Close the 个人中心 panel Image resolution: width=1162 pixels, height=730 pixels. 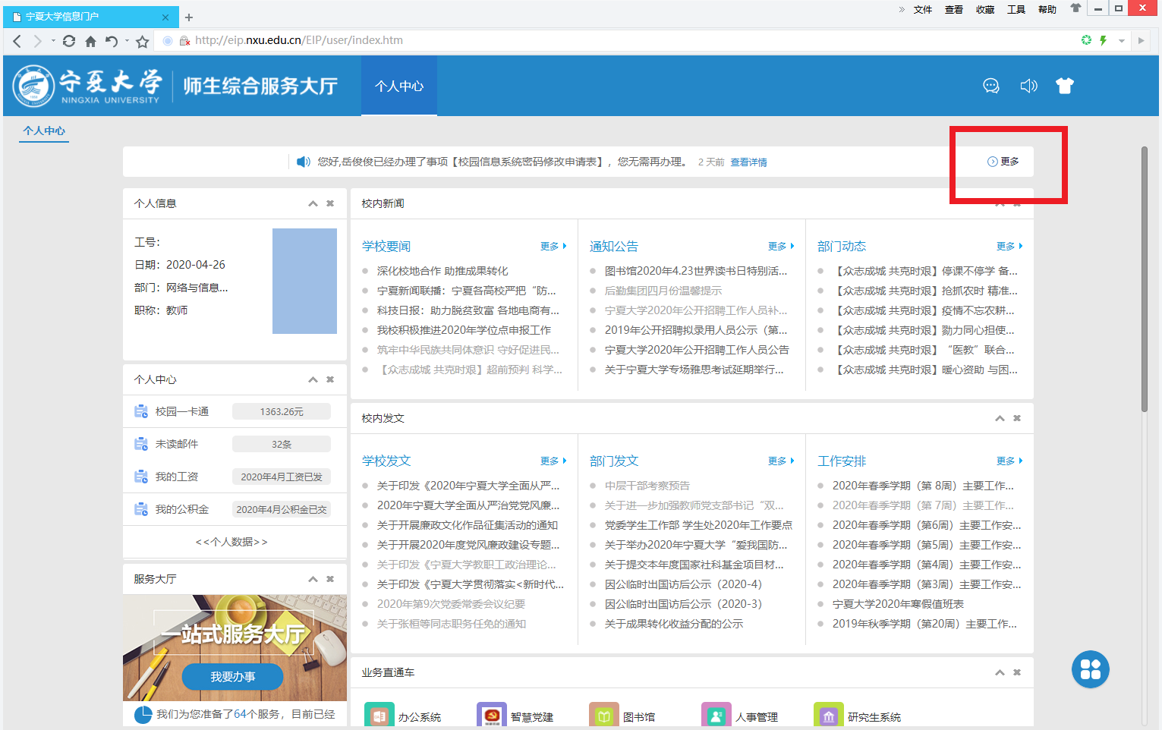[x=330, y=379]
